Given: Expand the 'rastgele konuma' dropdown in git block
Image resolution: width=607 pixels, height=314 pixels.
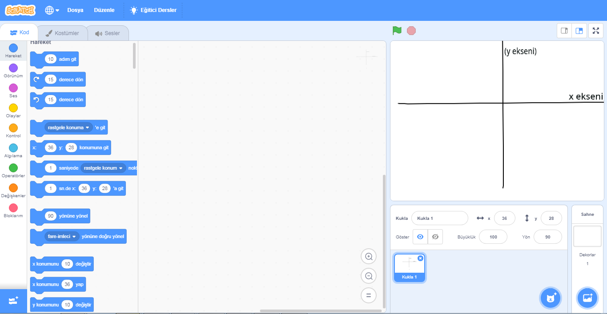Looking at the screenshot, I should click(x=68, y=127).
